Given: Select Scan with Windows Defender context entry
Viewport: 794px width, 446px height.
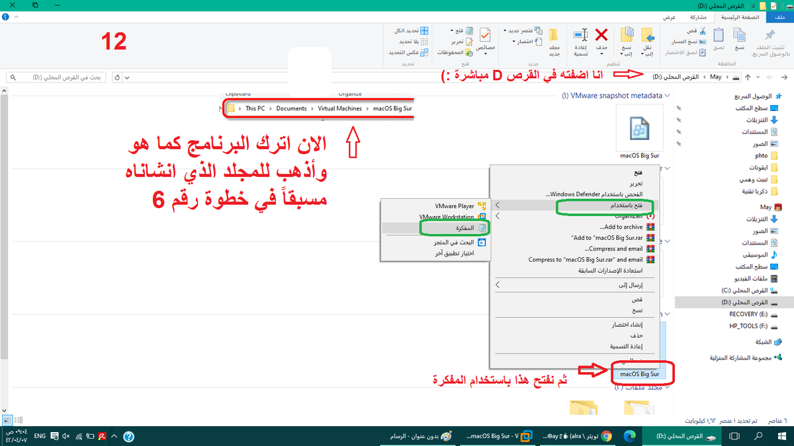Looking at the screenshot, I should [x=573, y=194].
